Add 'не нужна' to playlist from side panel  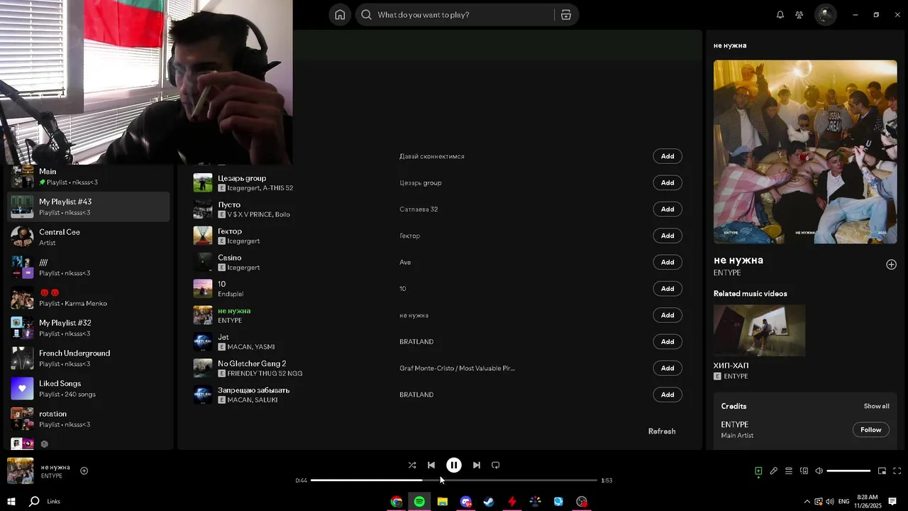[x=891, y=265]
